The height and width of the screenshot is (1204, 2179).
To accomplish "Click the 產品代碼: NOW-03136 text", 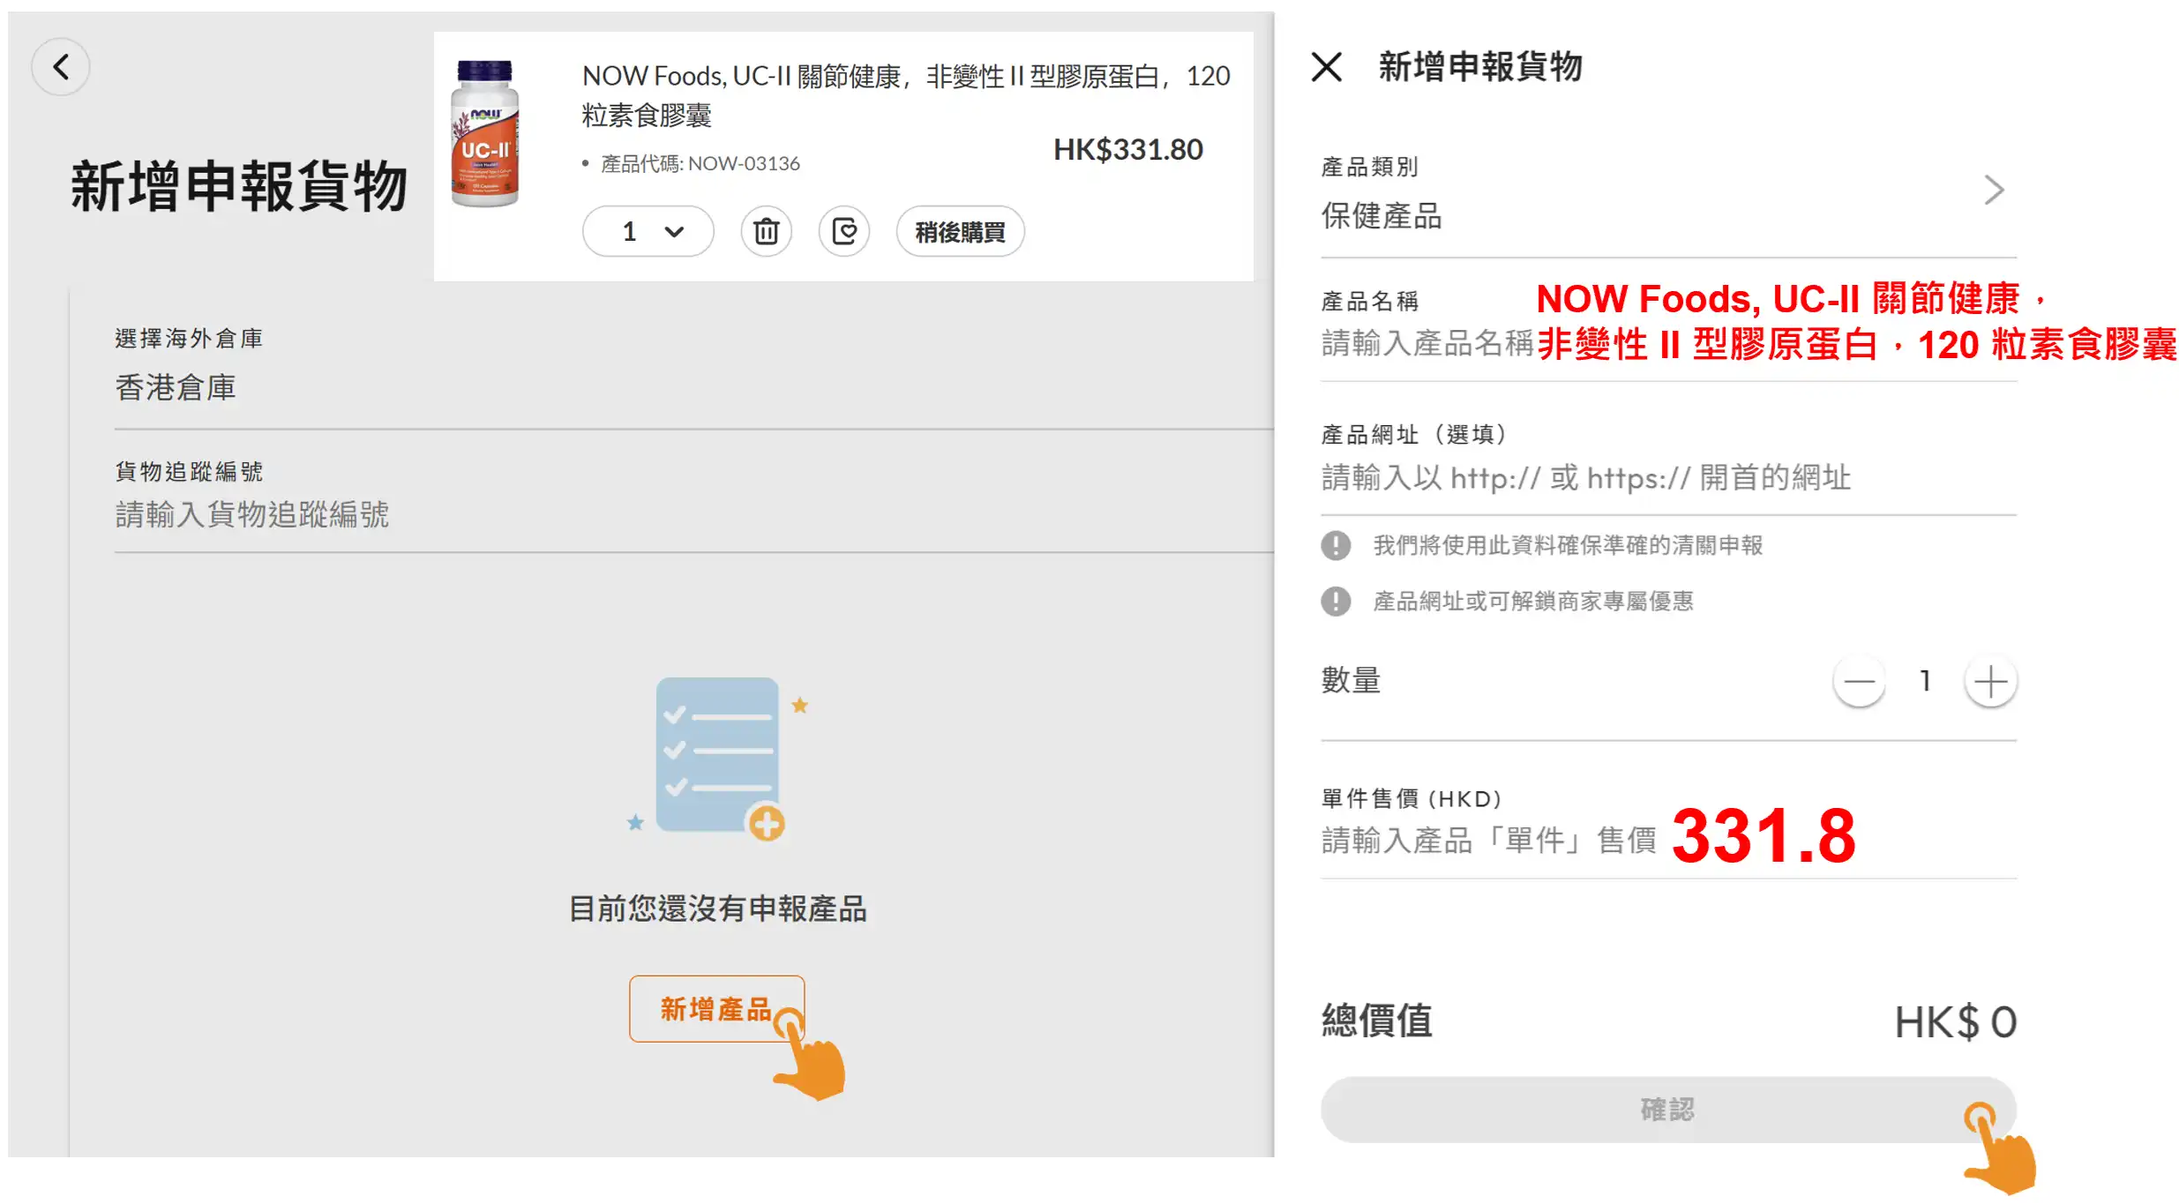I will tap(700, 163).
